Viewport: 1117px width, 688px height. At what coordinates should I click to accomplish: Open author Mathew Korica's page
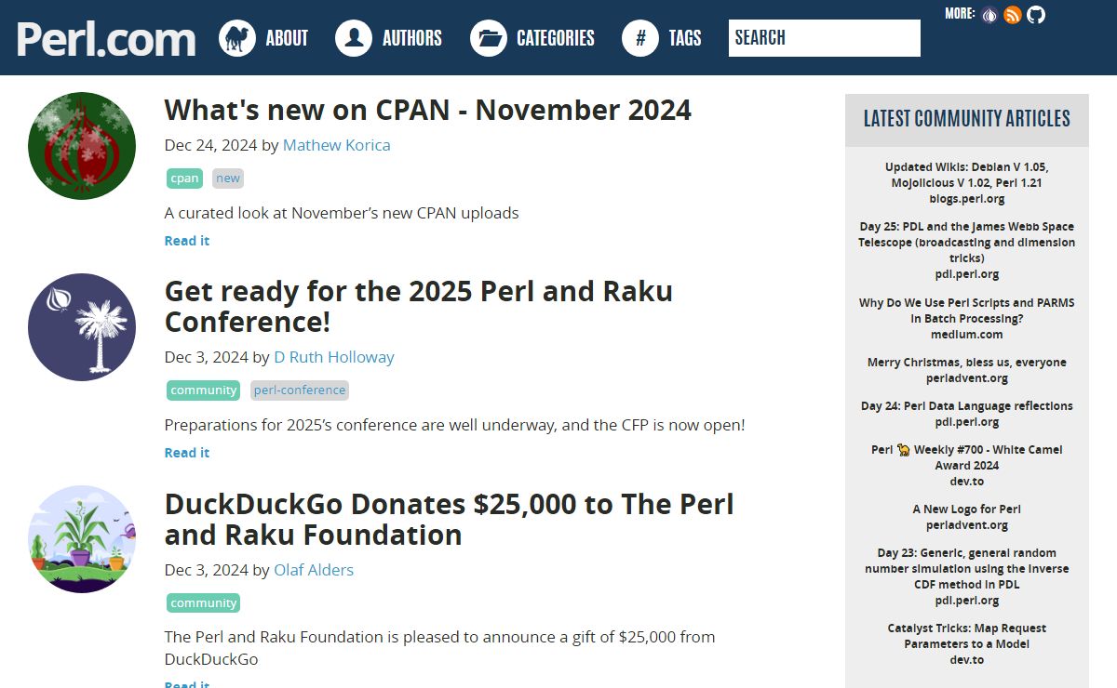click(337, 145)
